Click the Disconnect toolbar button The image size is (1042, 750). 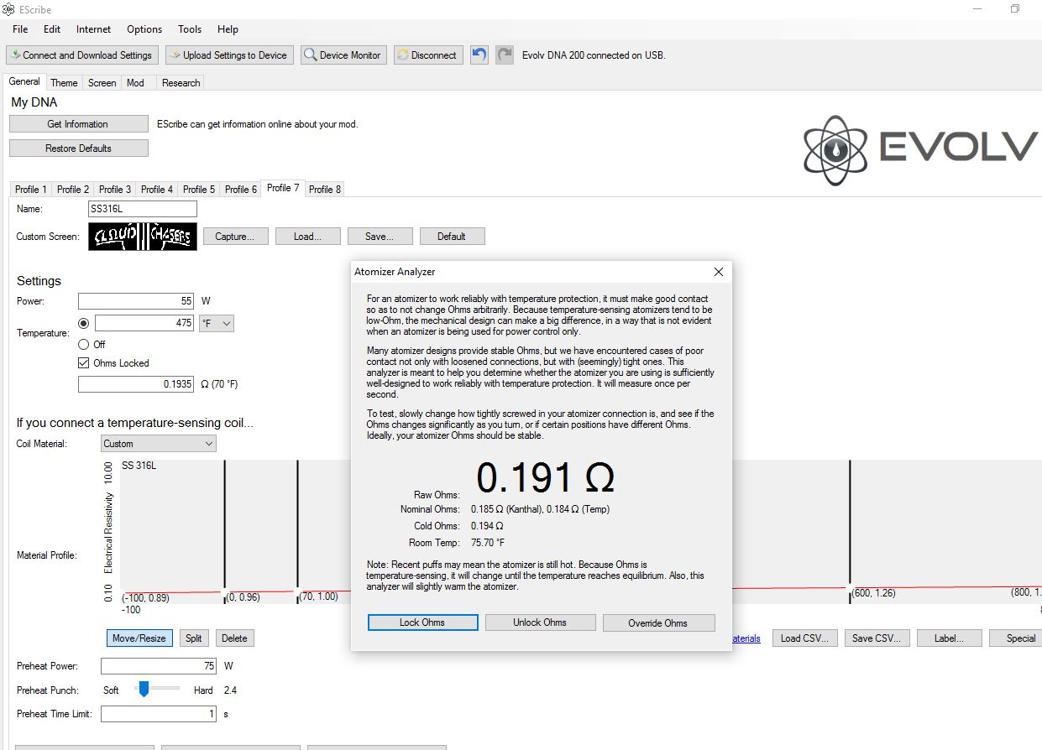coord(427,55)
